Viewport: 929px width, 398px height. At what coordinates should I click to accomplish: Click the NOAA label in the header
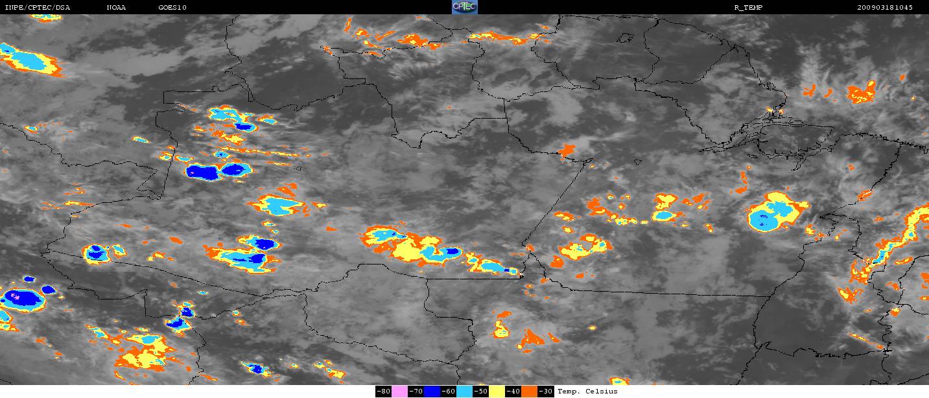[117, 7]
